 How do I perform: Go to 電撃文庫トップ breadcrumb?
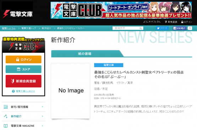point(29,28)
